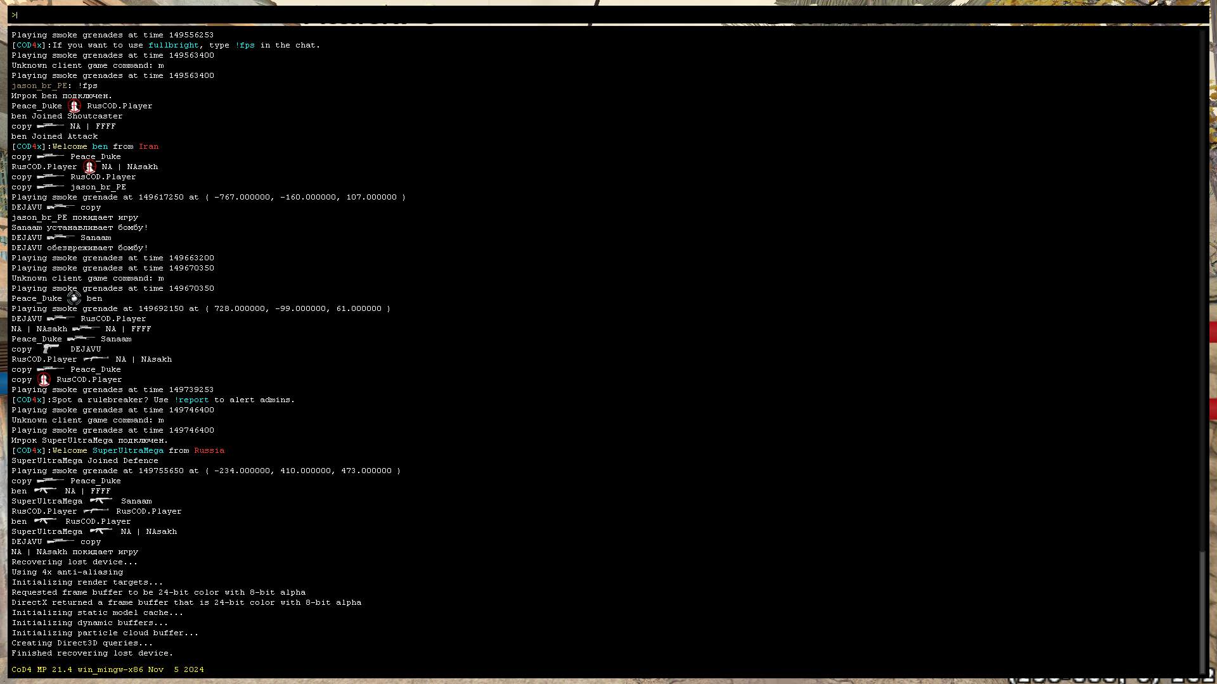
Task: Click the red headshot icon after copy
Action: pyautogui.click(x=44, y=380)
